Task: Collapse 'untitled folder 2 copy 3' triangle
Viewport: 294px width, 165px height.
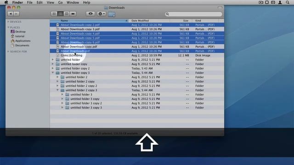Action: [x=57, y=90]
